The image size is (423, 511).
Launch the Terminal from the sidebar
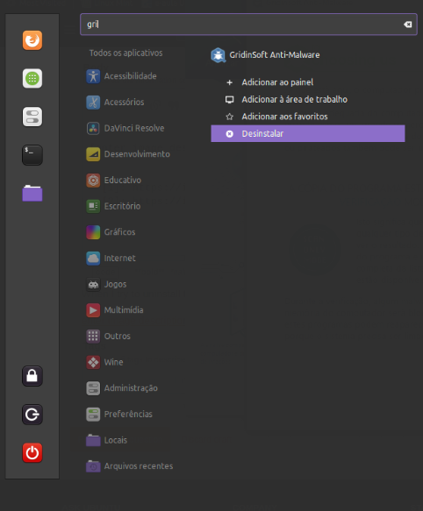coord(32,155)
